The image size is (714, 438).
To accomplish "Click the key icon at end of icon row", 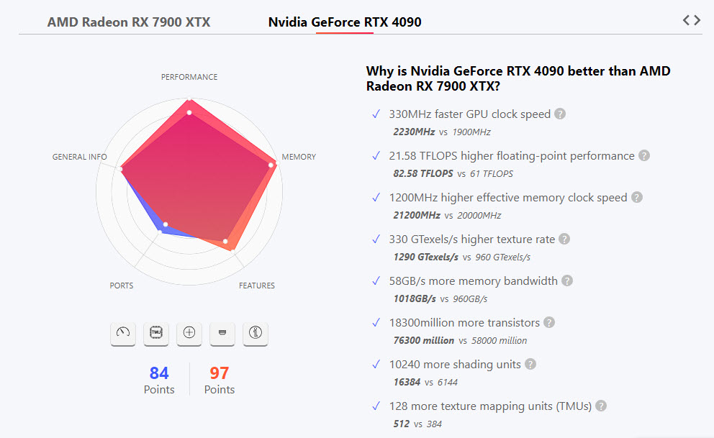I will coord(255,334).
